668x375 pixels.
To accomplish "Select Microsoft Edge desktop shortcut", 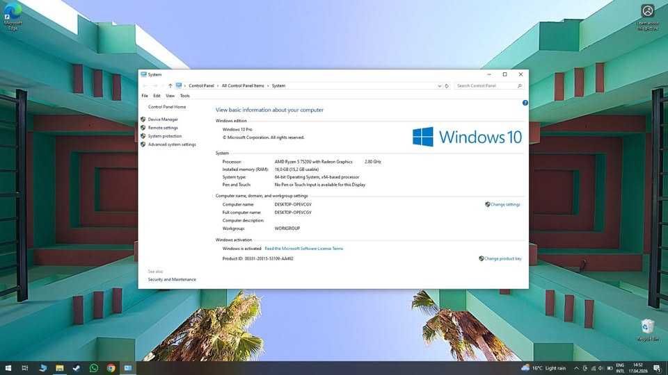I will point(13,16).
